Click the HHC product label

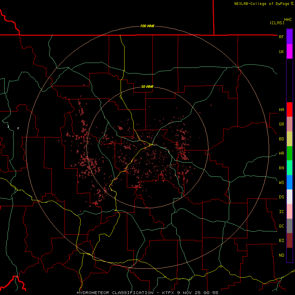(x=288, y=20)
